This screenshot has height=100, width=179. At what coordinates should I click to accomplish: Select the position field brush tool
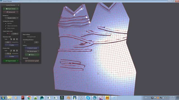tap(11, 51)
